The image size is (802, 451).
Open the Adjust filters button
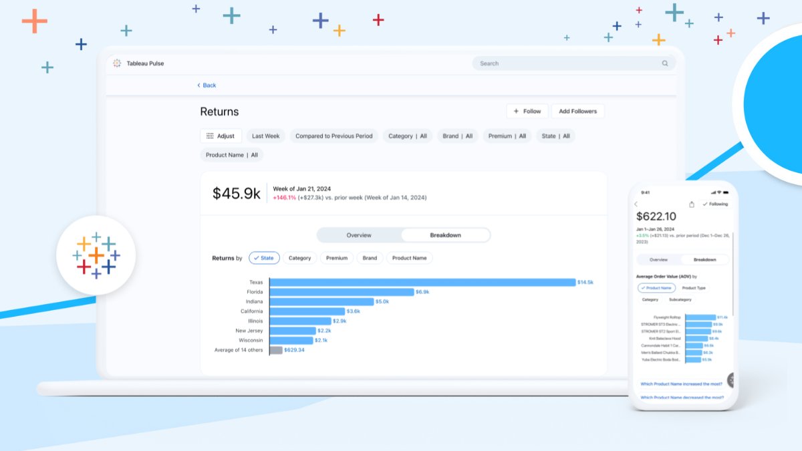(x=221, y=136)
